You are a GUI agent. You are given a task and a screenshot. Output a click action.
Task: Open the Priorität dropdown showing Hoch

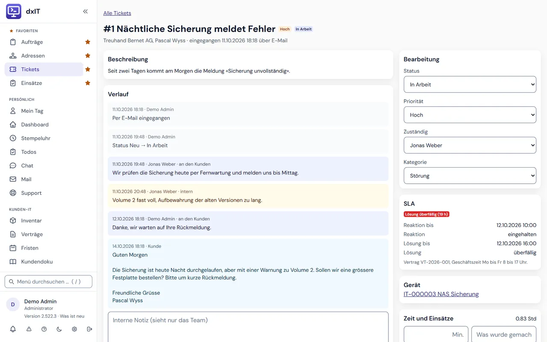point(470,115)
